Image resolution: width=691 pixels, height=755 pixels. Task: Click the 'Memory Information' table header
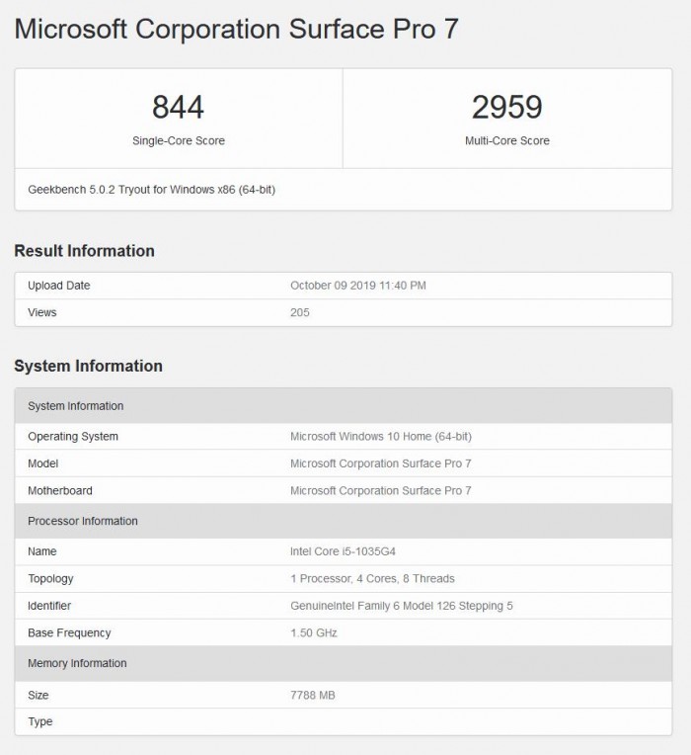344,663
